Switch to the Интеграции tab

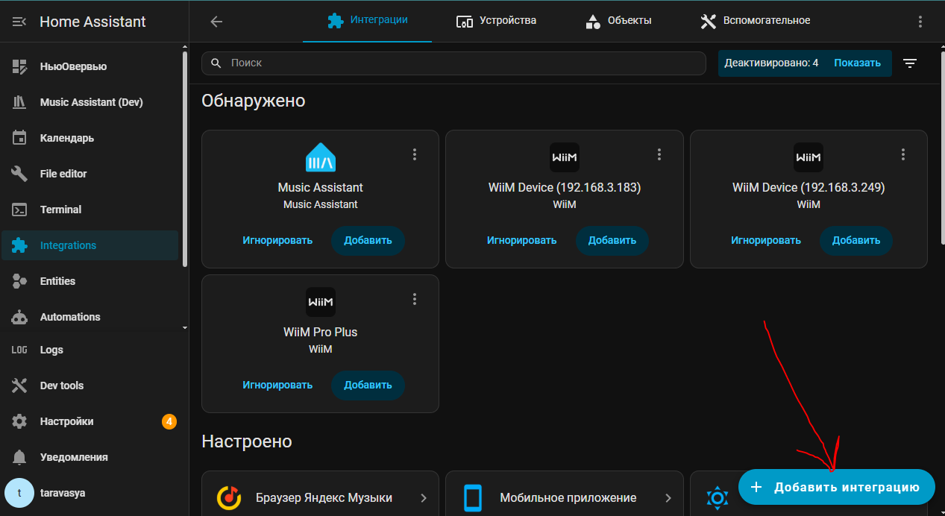click(x=368, y=21)
